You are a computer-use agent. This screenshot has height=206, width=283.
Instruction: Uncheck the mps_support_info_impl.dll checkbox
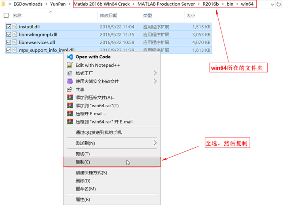8,50
